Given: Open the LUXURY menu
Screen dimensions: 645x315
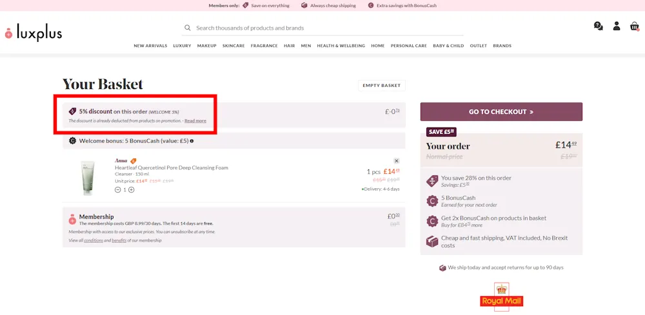Looking at the screenshot, I should coord(183,46).
